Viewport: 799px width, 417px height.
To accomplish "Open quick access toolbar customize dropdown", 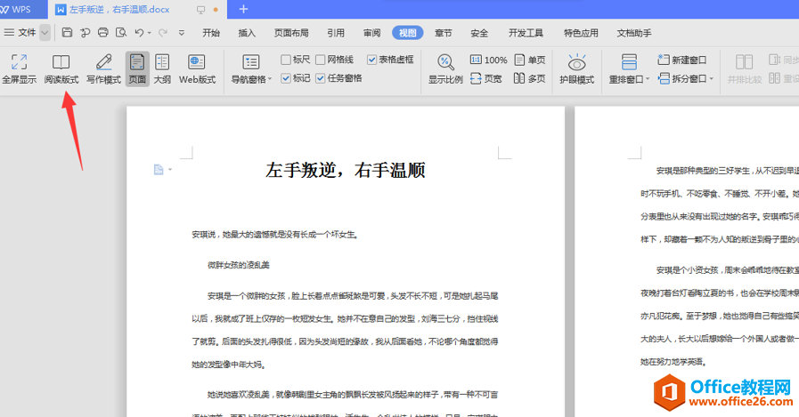I will [182, 33].
